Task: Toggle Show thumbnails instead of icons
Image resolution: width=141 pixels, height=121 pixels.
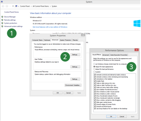Action: 95,96
